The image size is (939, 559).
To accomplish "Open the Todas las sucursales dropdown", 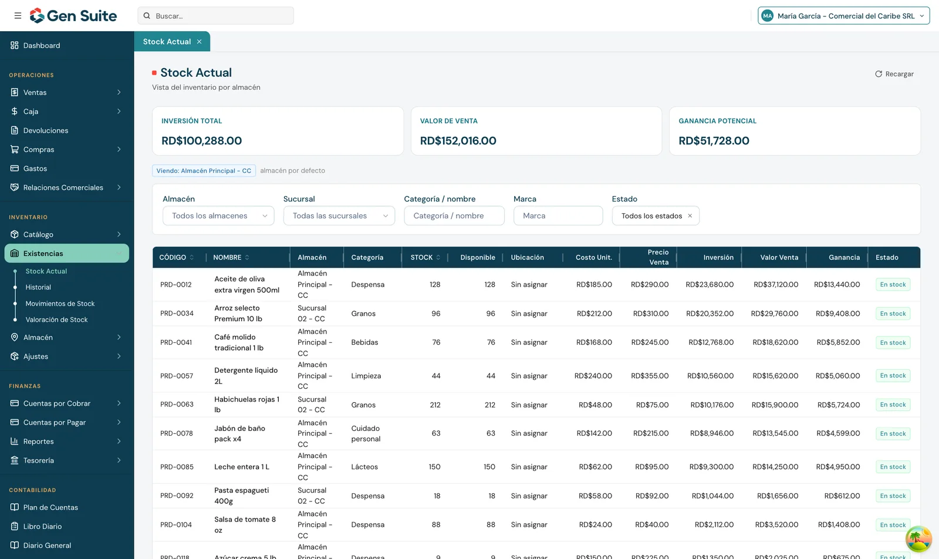I will [x=339, y=216].
